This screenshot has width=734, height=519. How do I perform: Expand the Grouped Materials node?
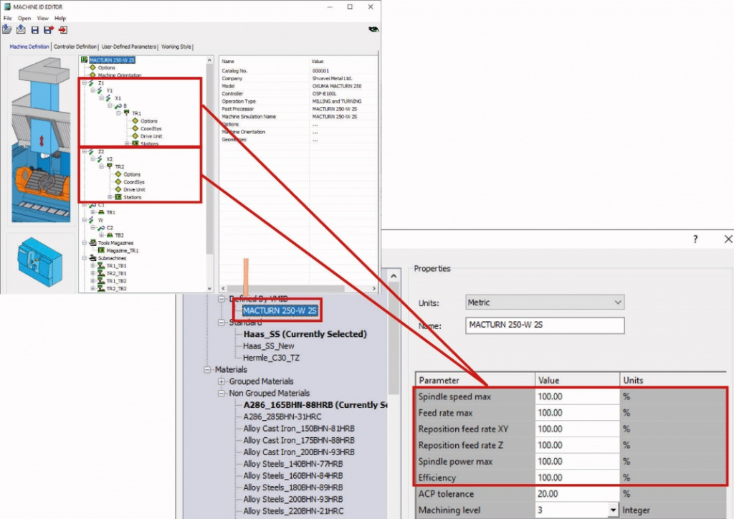click(x=221, y=381)
